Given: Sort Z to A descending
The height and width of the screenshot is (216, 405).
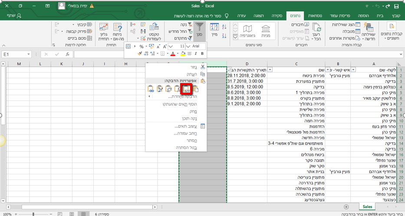Looking at the screenshot, I should (x=224, y=36).
